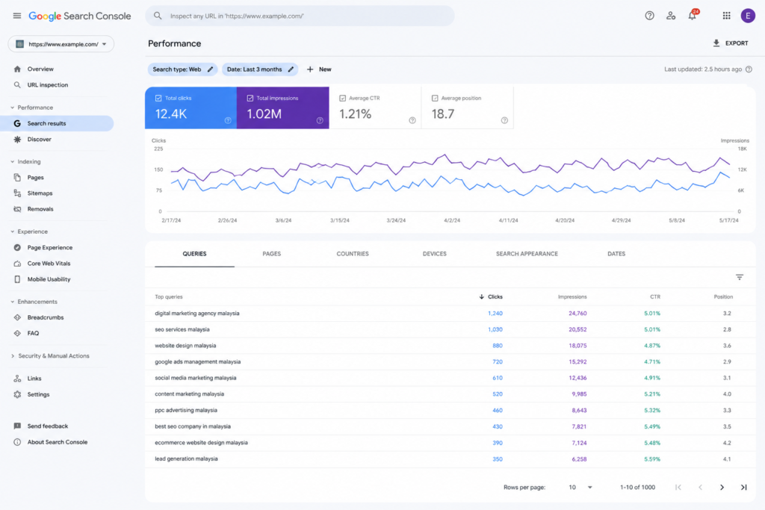Open Mobile Usability report
Screen dimensions: 765x510
click(49, 279)
